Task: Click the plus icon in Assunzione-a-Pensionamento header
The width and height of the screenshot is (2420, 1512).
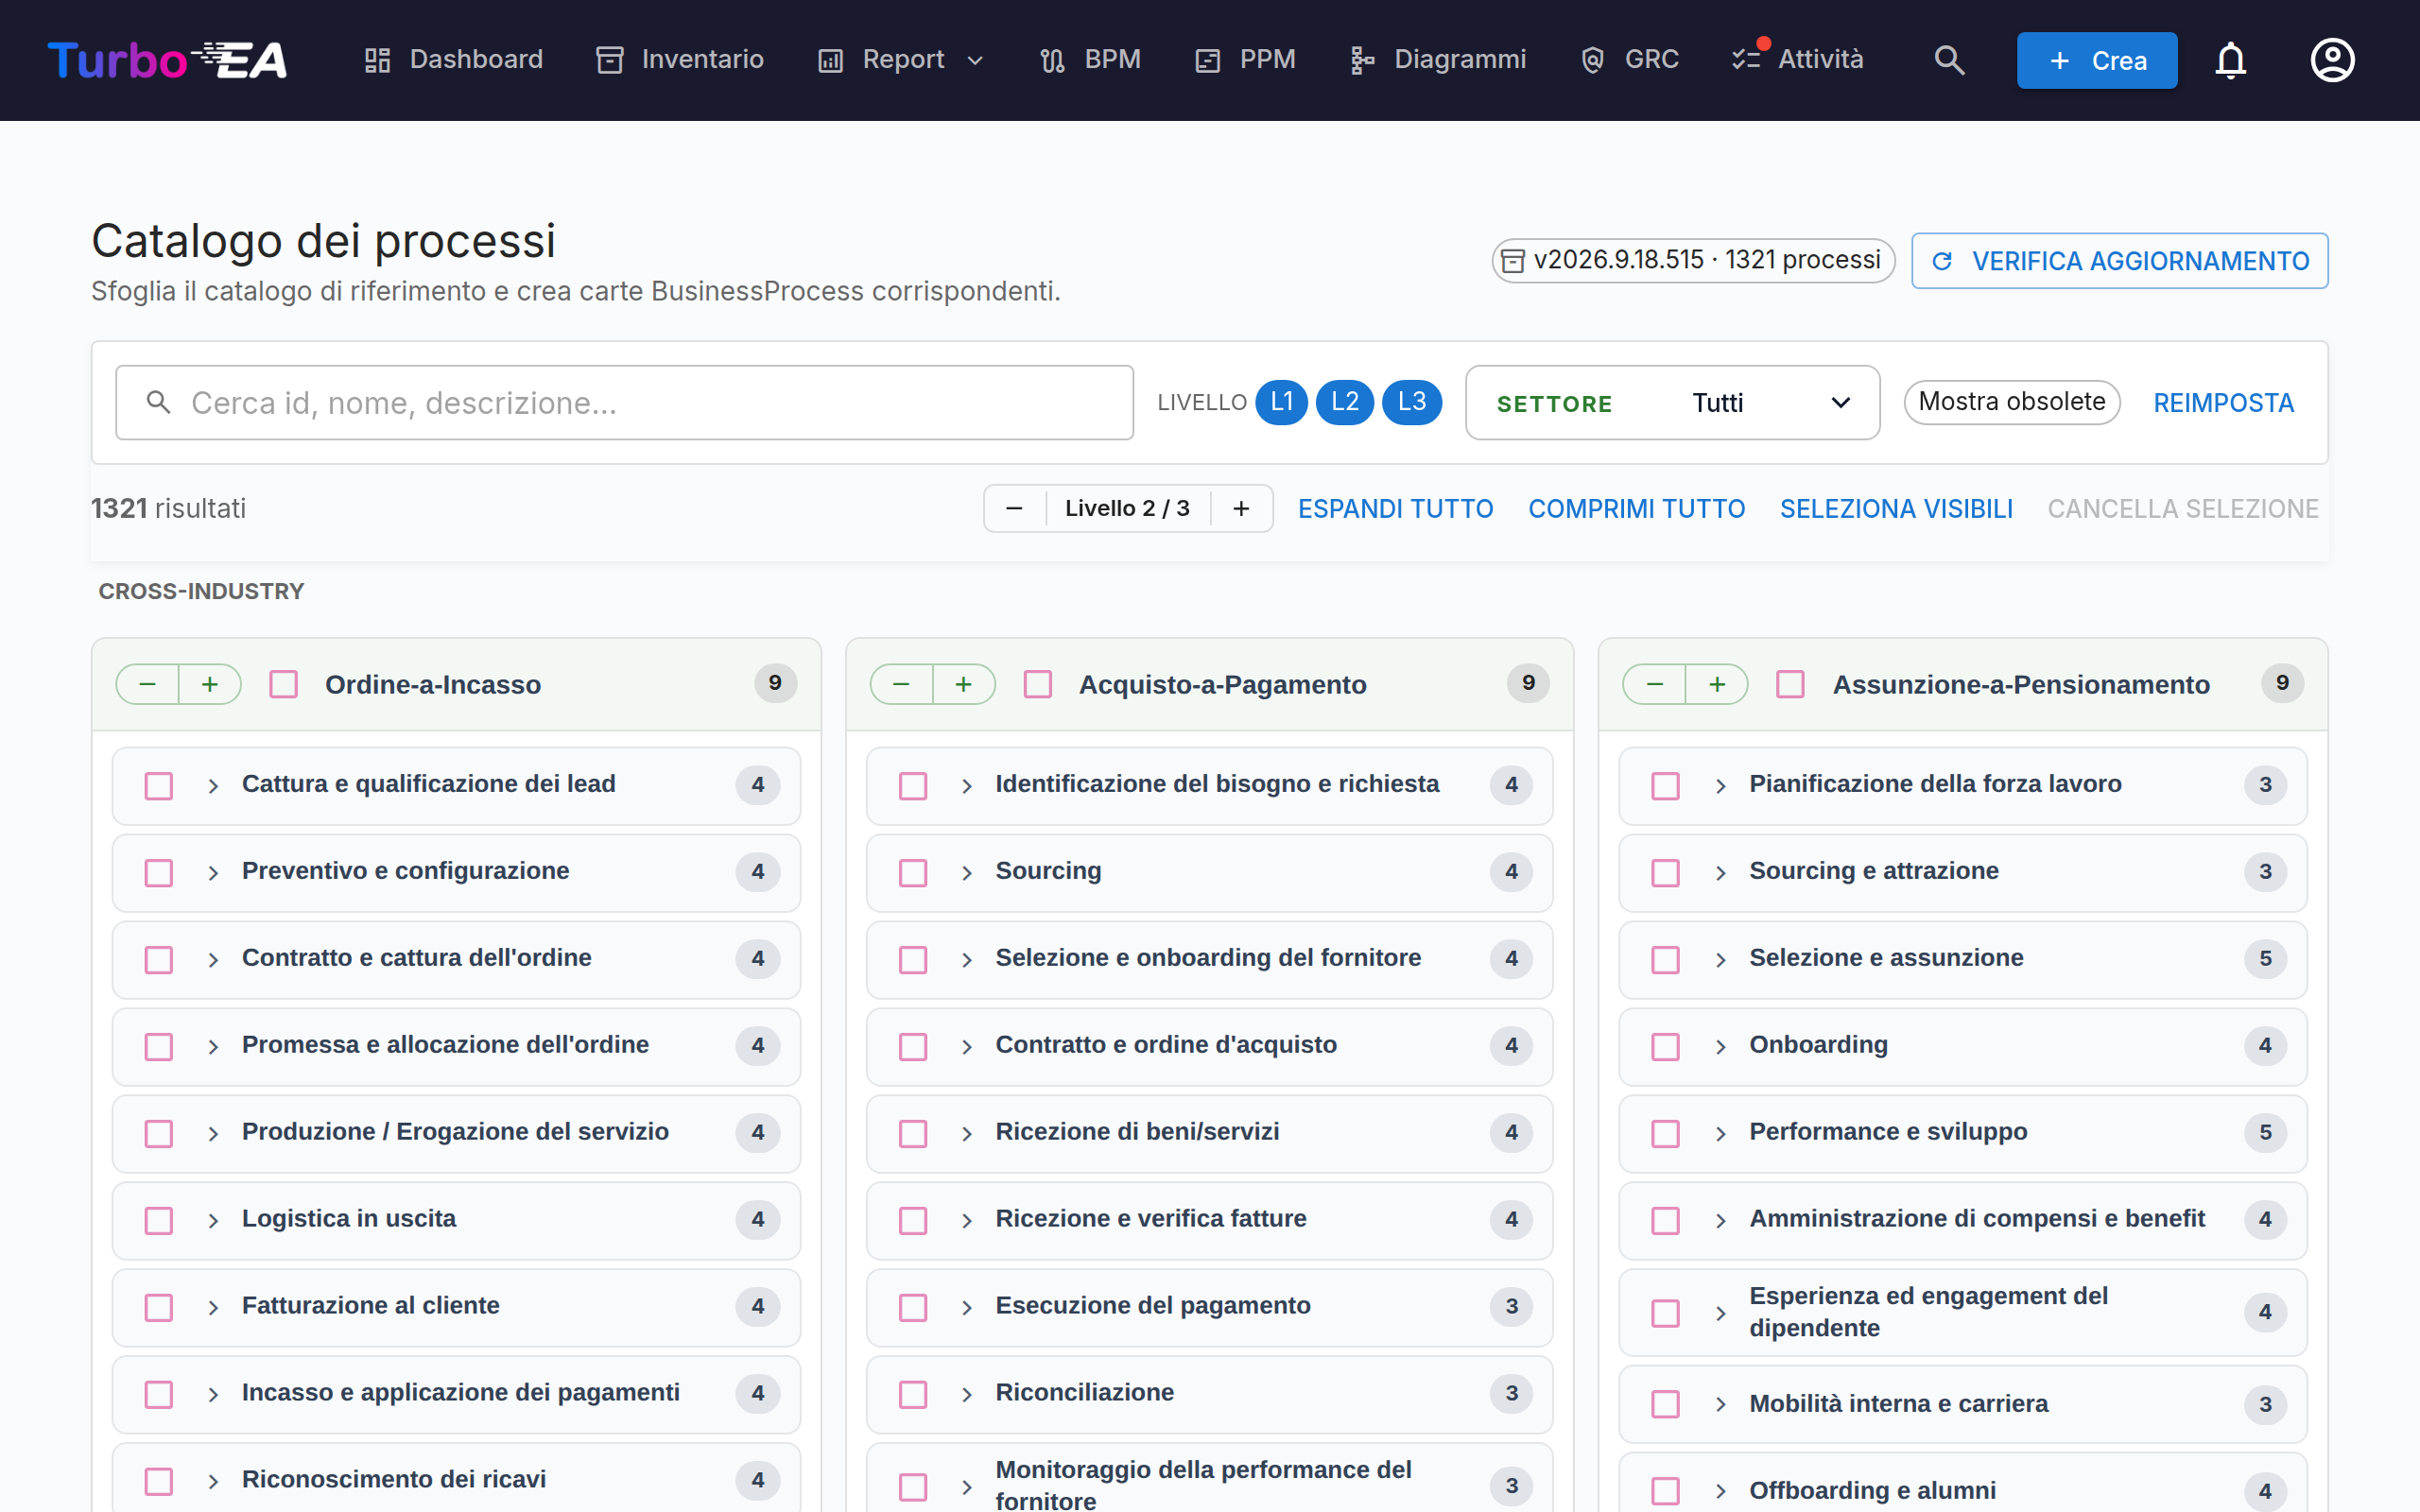Action: click(x=1717, y=684)
